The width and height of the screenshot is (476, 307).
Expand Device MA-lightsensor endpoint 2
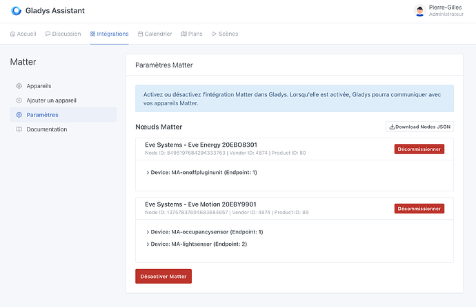click(197, 244)
